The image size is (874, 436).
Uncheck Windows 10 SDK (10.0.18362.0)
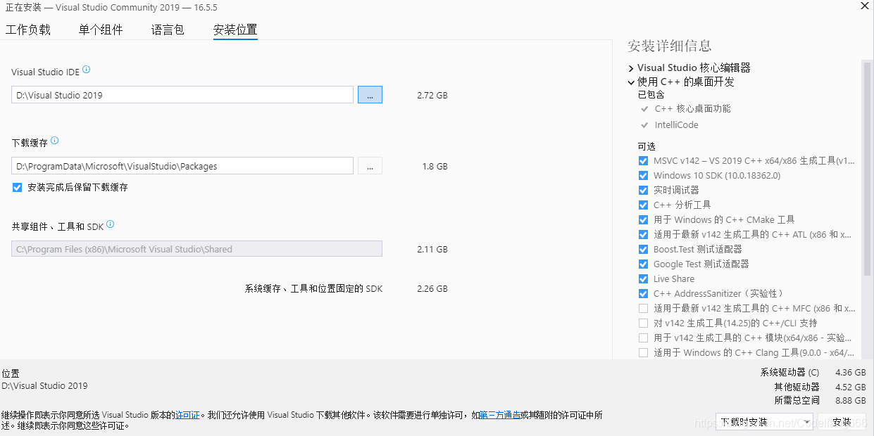pyautogui.click(x=643, y=176)
